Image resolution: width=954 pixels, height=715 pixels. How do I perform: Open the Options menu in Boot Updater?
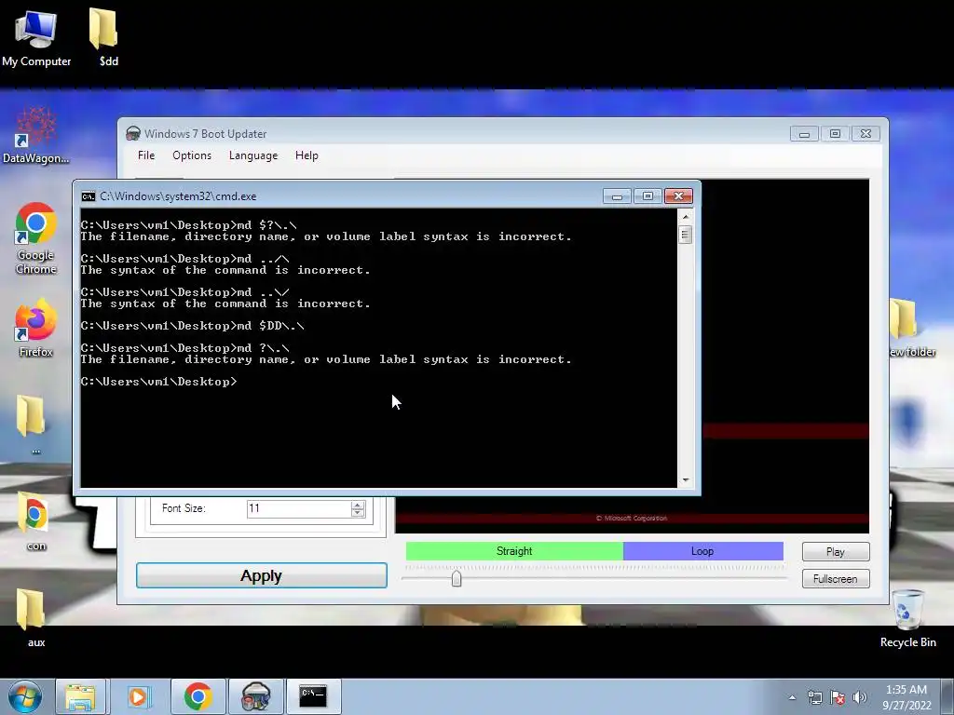point(192,155)
